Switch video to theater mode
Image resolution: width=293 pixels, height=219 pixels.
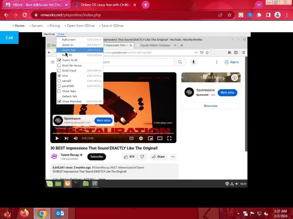pos(160,138)
